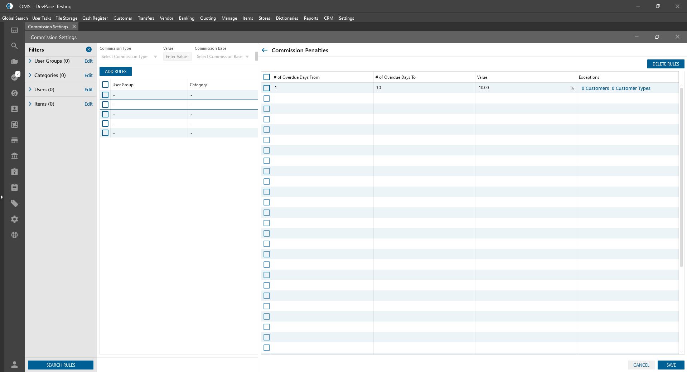Open the storefront icon in the sidebar

click(14, 140)
